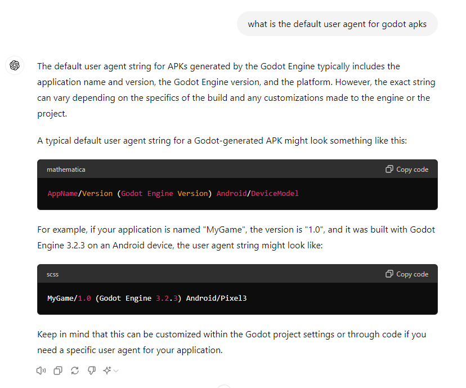Click the MyGame/1.0 code line

(x=147, y=298)
